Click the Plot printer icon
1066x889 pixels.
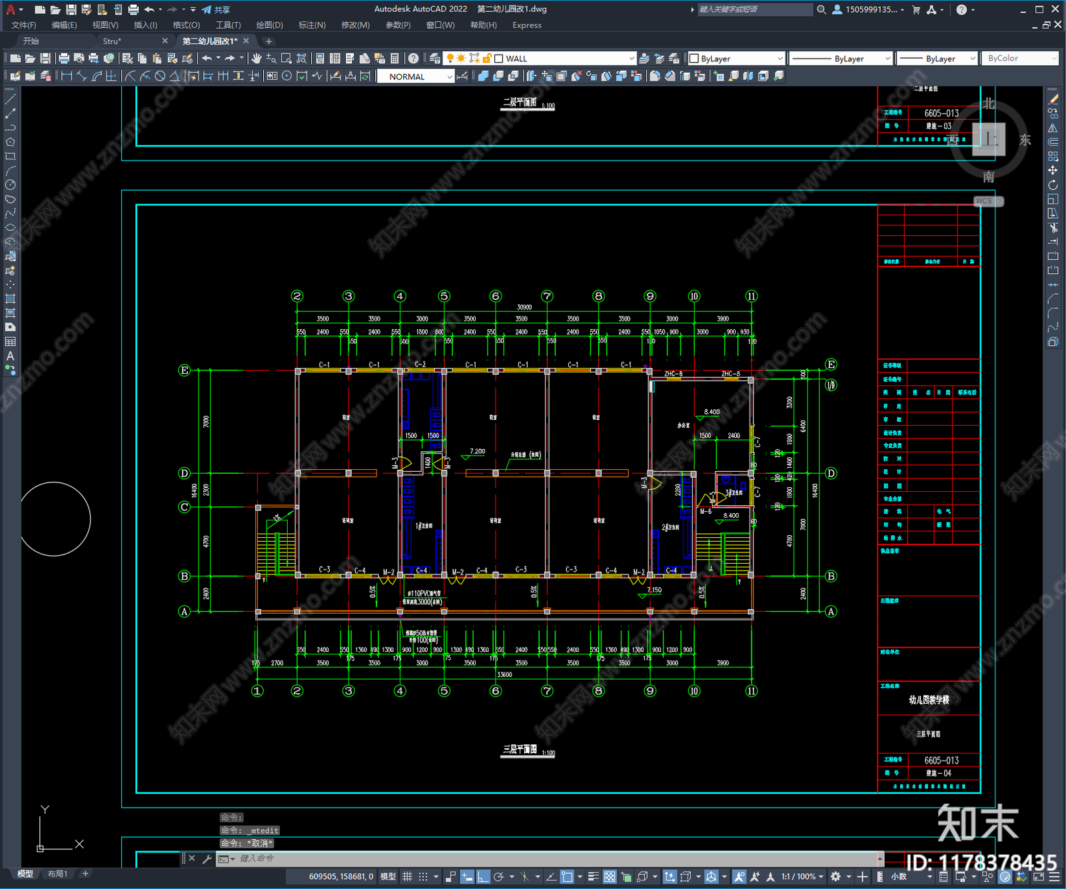point(64,59)
